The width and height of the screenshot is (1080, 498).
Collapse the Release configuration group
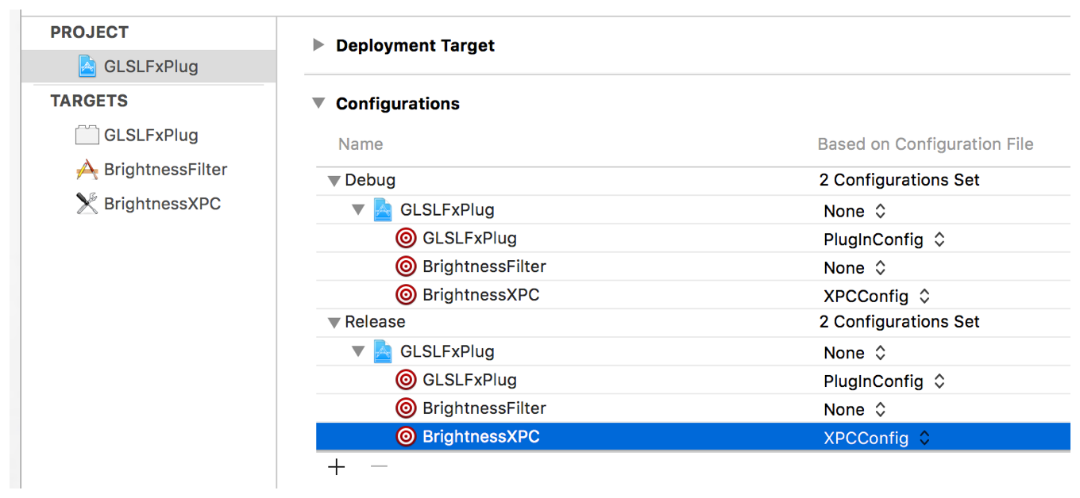pyautogui.click(x=334, y=323)
